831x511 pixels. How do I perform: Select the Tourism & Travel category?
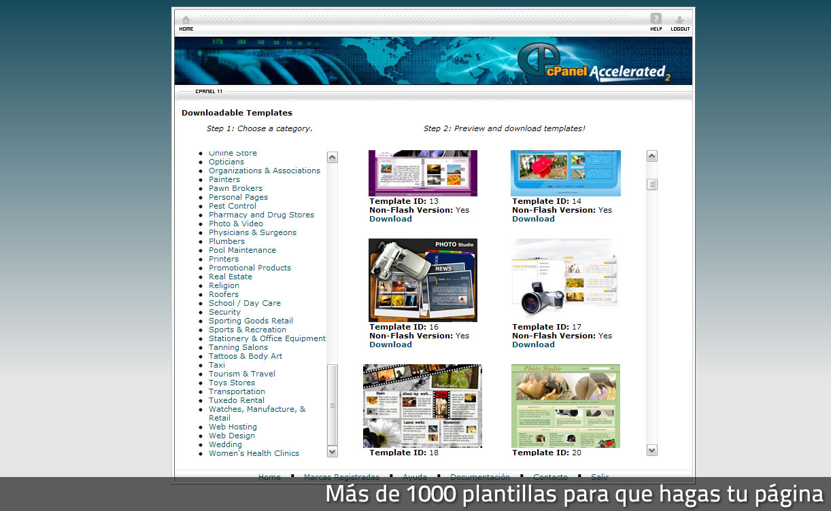241,374
